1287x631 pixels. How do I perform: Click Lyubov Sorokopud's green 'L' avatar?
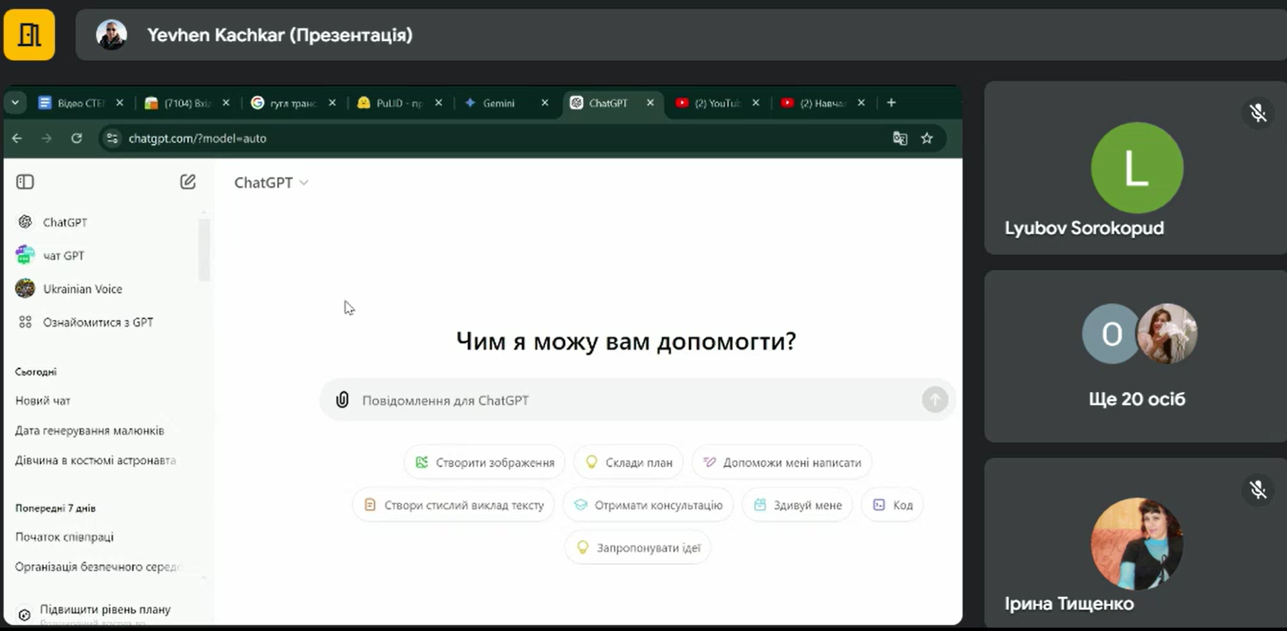[x=1137, y=168]
